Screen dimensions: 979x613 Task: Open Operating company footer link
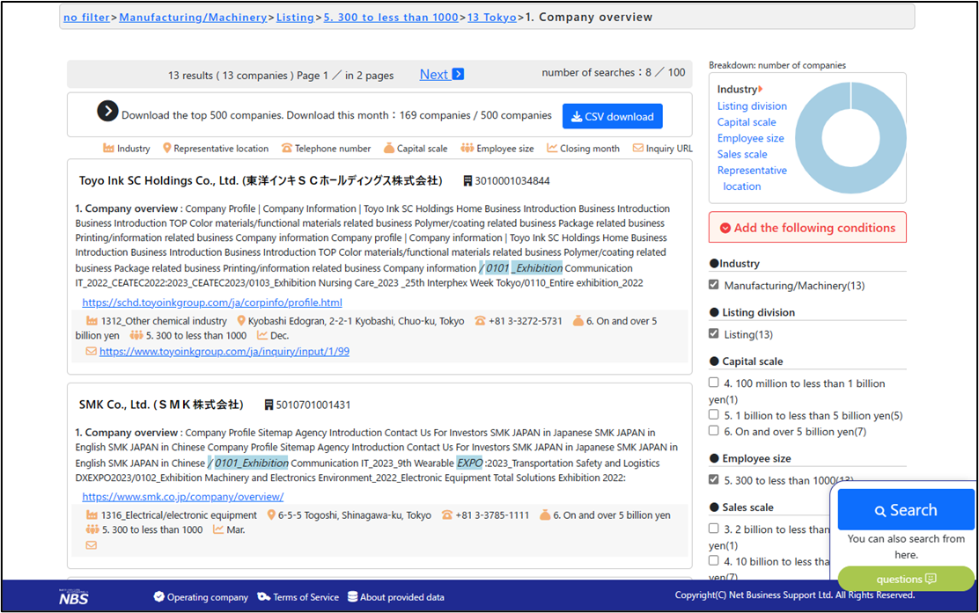(201, 597)
